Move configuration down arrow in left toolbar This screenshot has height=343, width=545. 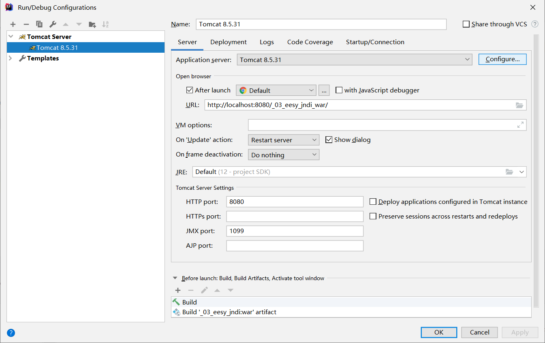pyautogui.click(x=79, y=24)
